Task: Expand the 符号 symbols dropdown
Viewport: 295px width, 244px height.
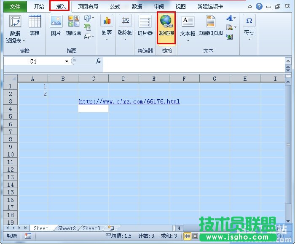Action: click(249, 40)
